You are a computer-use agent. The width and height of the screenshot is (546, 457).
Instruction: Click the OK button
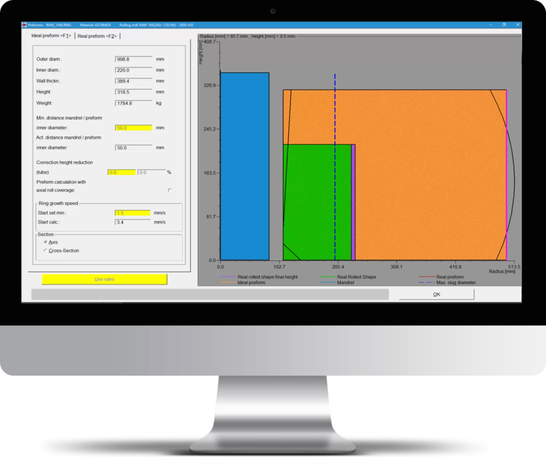pos(436,294)
